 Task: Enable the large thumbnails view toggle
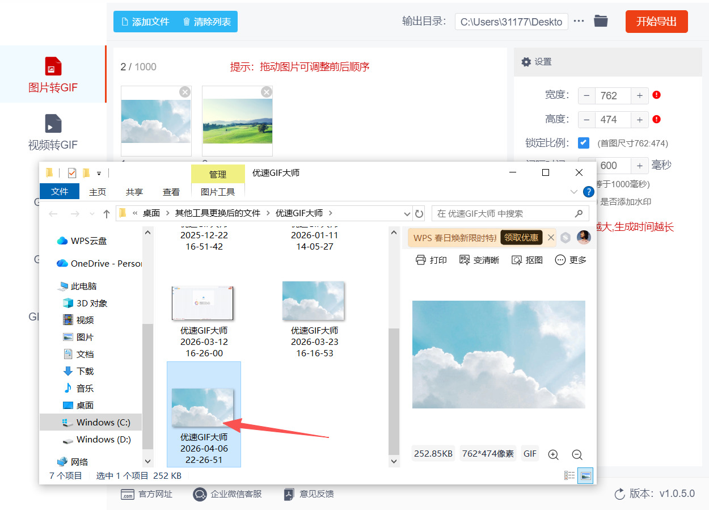(586, 475)
